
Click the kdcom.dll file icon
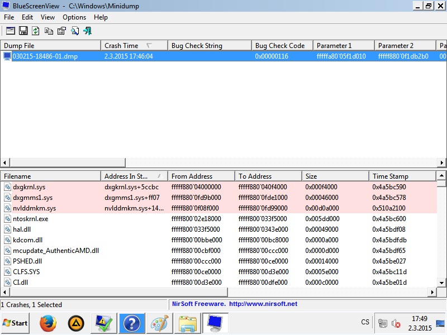click(x=8, y=240)
